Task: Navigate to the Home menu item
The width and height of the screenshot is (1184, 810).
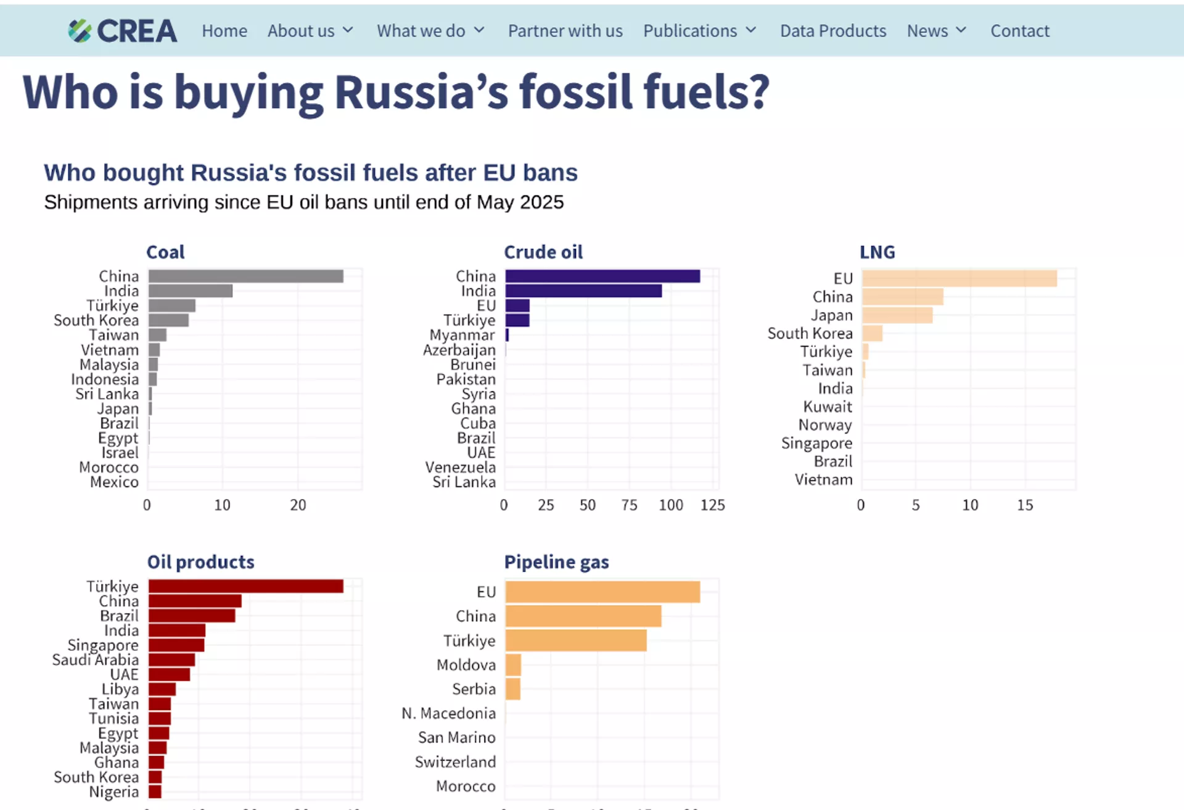Action: click(x=224, y=31)
